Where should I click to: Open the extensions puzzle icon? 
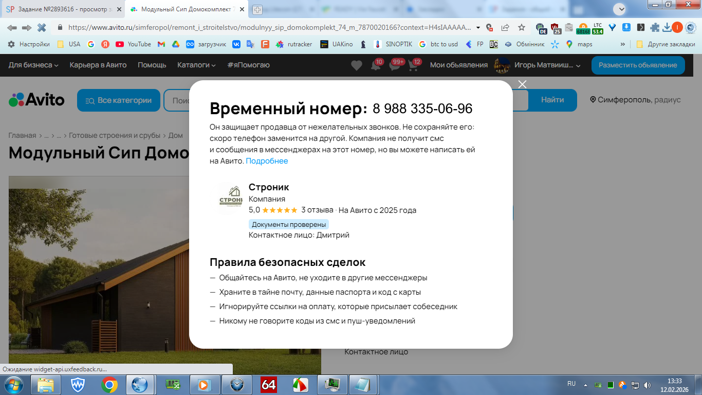(x=654, y=28)
